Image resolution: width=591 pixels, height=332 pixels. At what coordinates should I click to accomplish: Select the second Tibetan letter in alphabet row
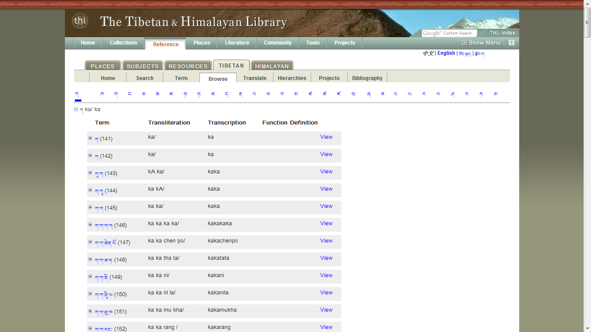click(102, 94)
